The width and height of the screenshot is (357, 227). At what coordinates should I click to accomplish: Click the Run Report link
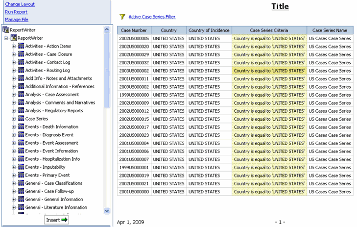click(16, 12)
